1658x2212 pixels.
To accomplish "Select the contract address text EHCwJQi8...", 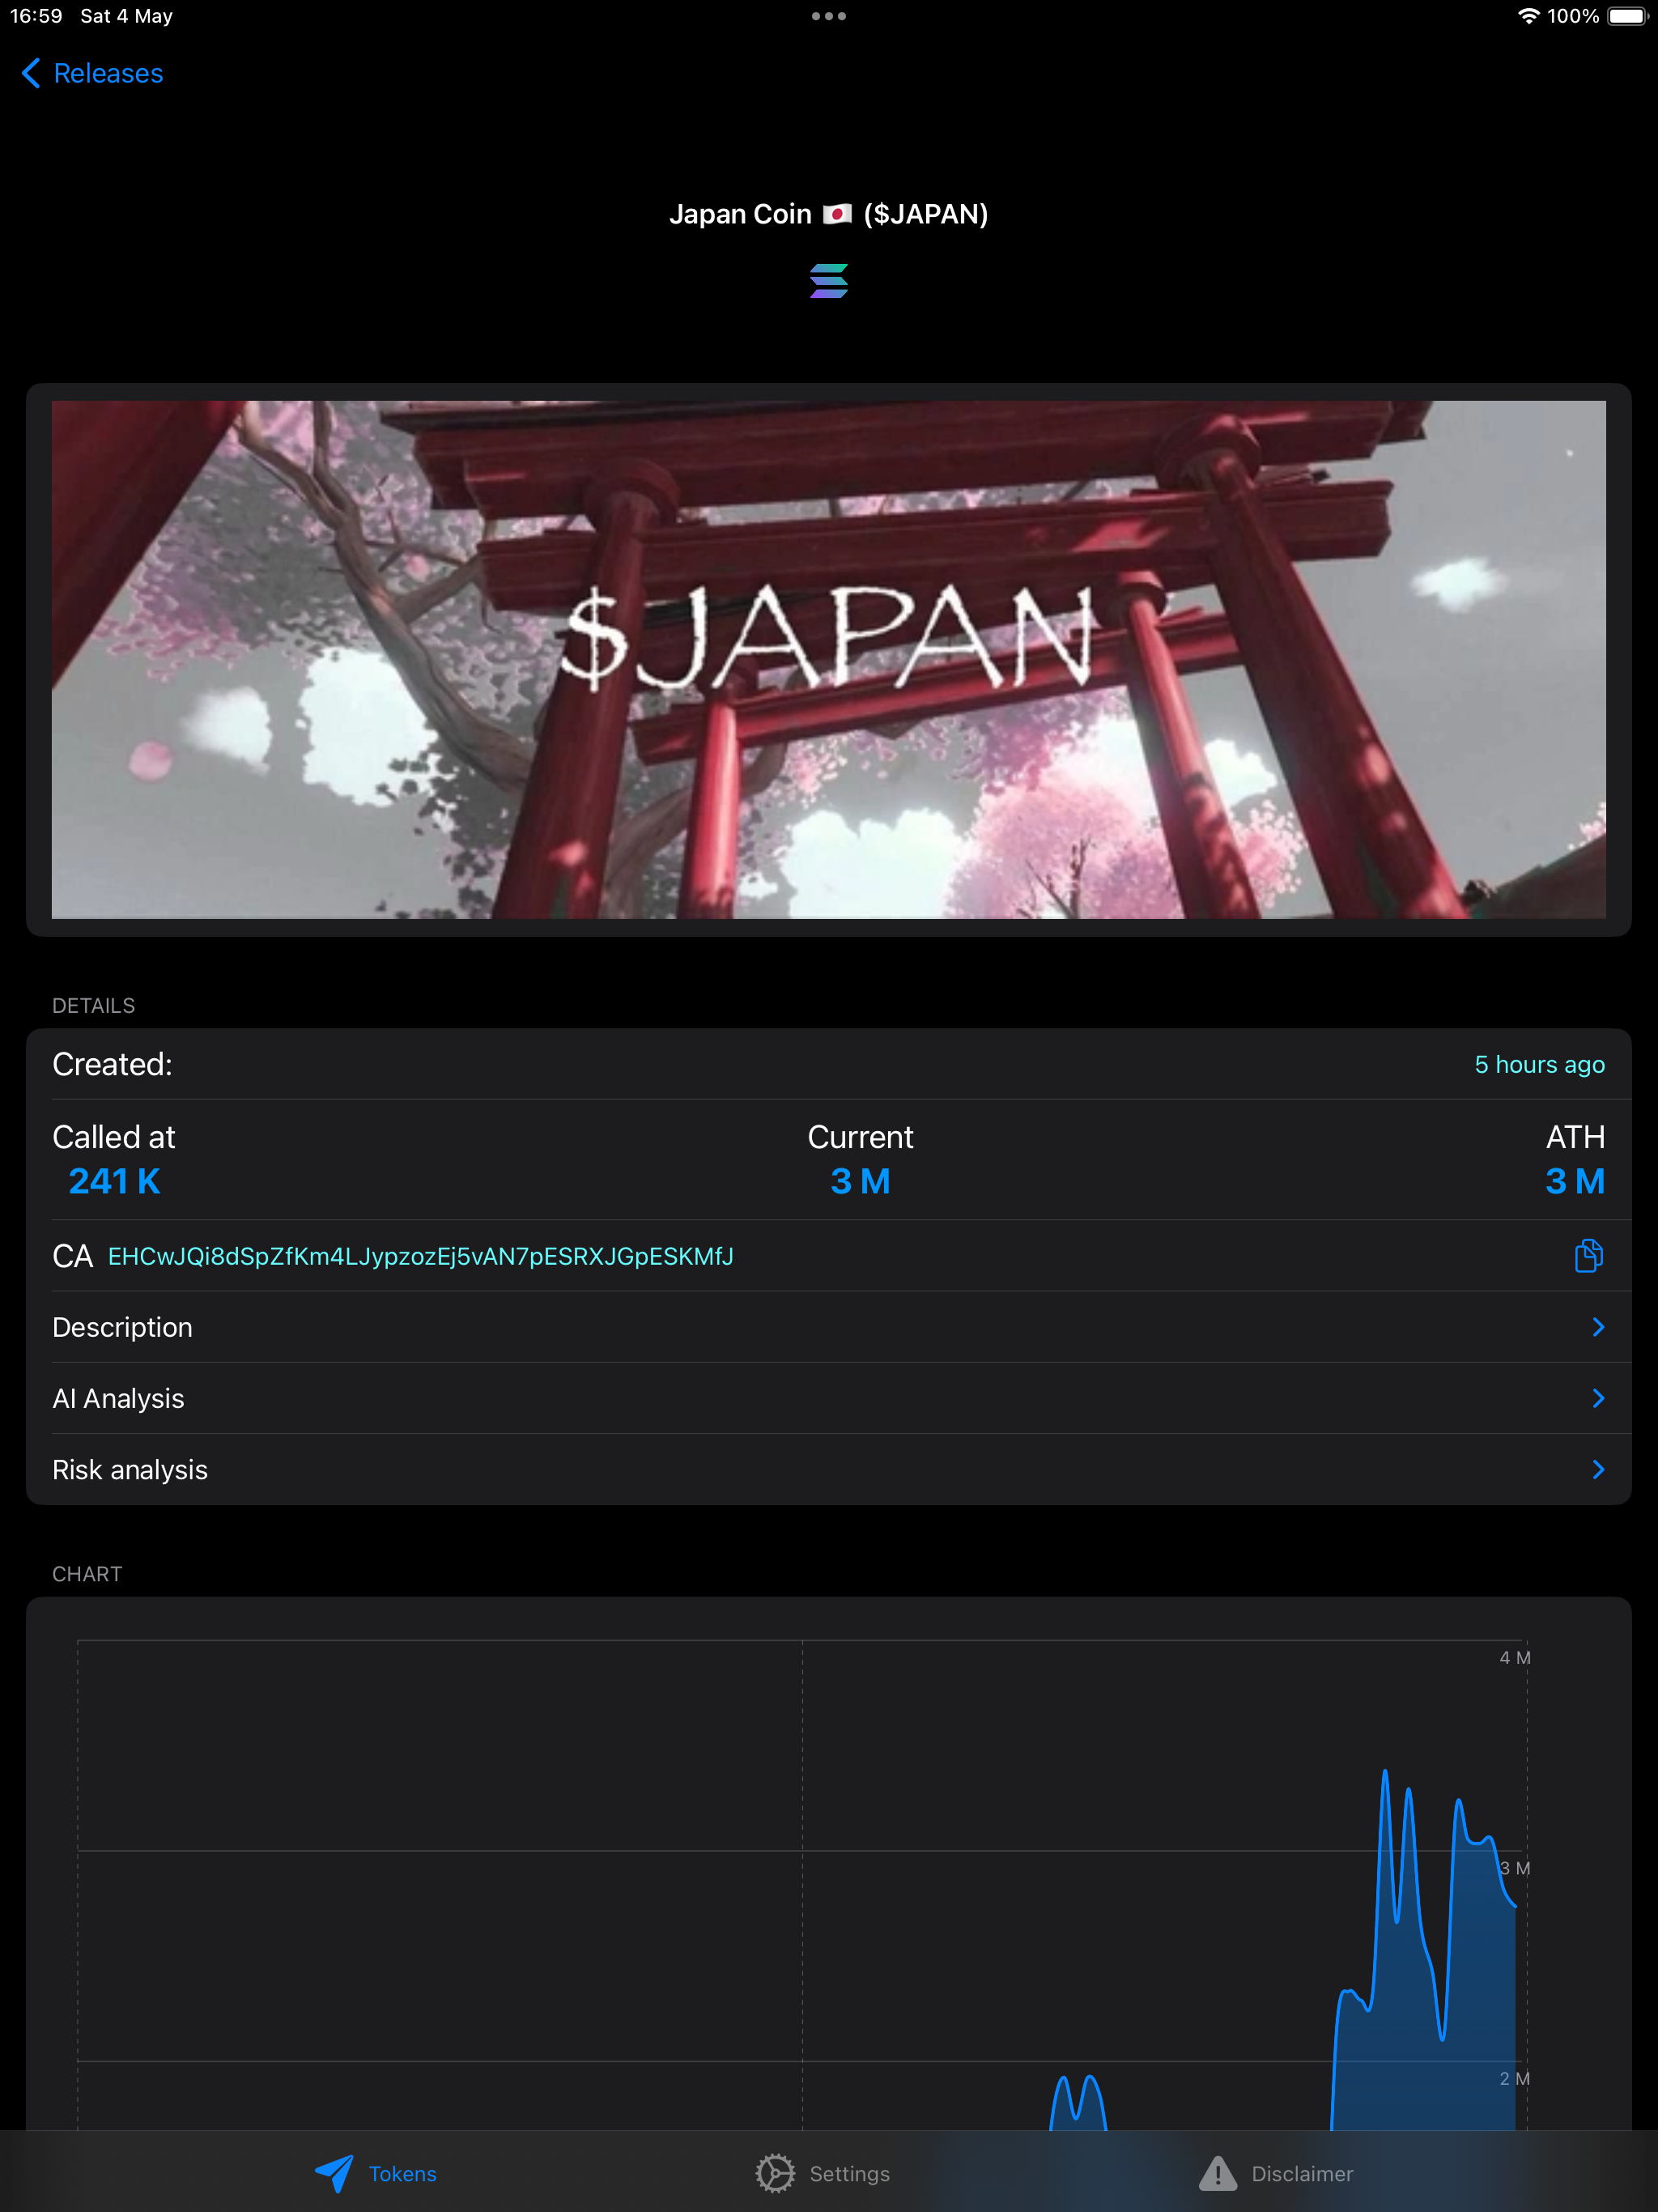I will (x=421, y=1256).
